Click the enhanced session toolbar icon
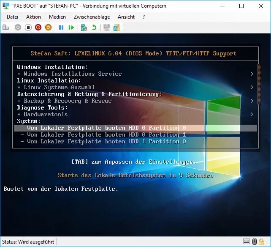The image size is (271, 247). click(107, 27)
